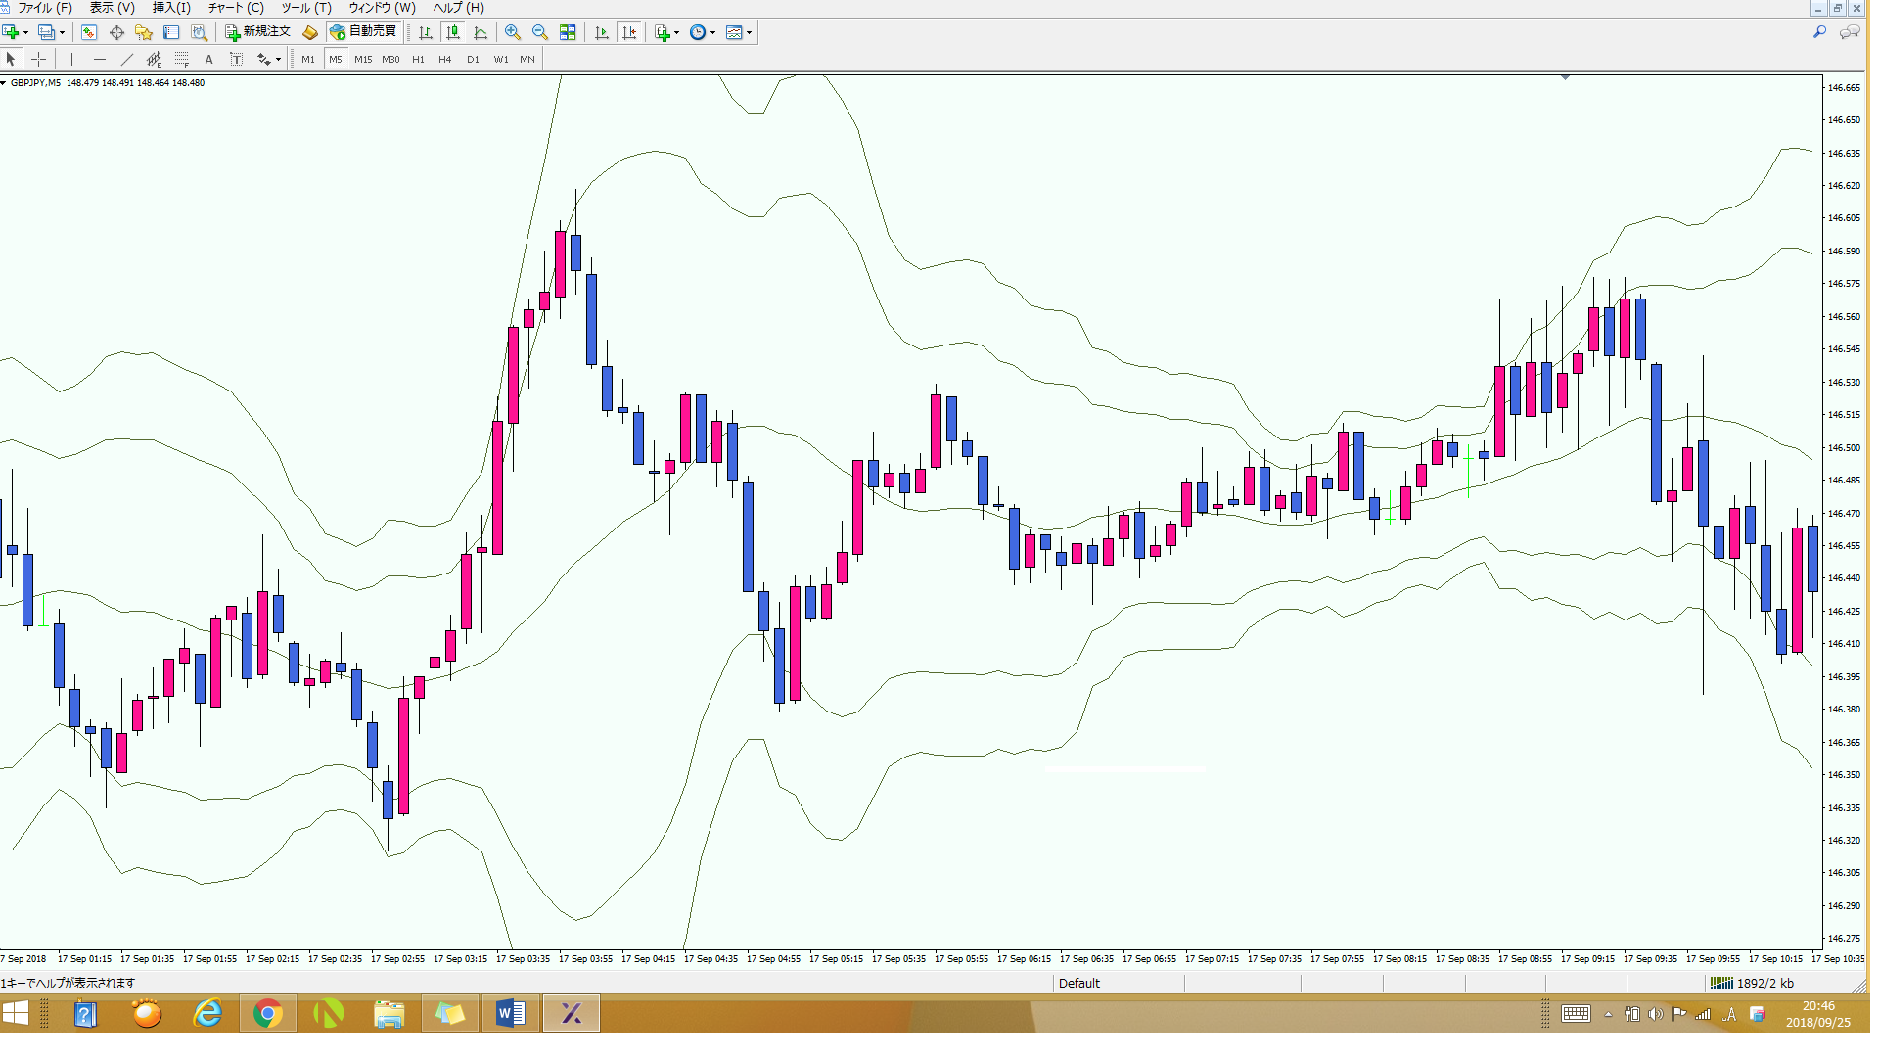1879x1057 pixels.
Task: Open Word from the taskbar
Action: [510, 1014]
